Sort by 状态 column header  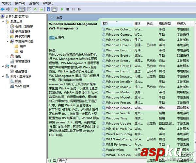point(151,24)
